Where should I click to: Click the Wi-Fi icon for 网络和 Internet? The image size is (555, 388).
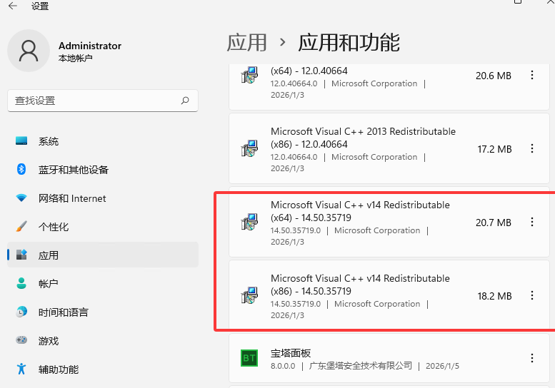(x=21, y=198)
